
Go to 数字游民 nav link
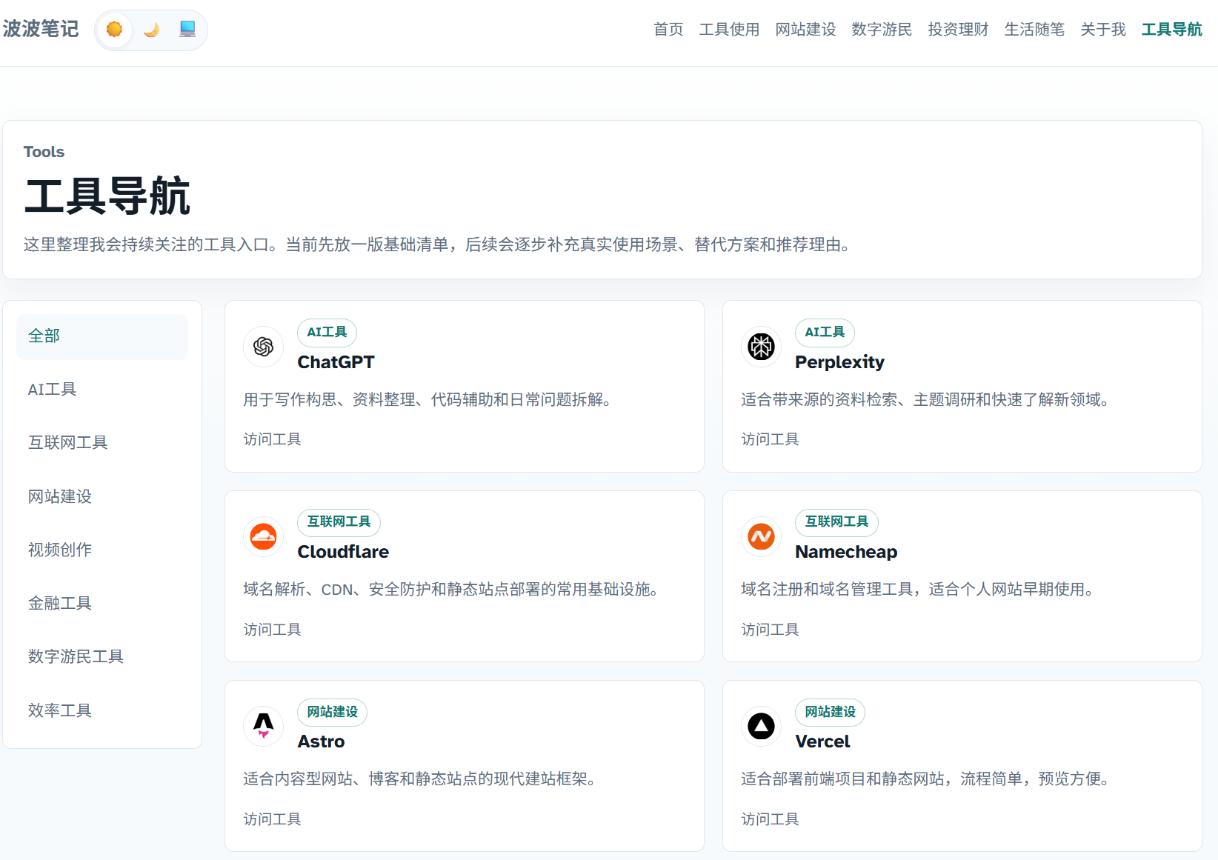882,30
